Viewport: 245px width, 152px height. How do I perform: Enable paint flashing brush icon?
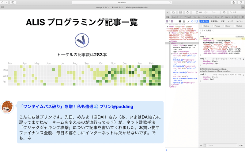pyautogui.click(x=188, y=21)
